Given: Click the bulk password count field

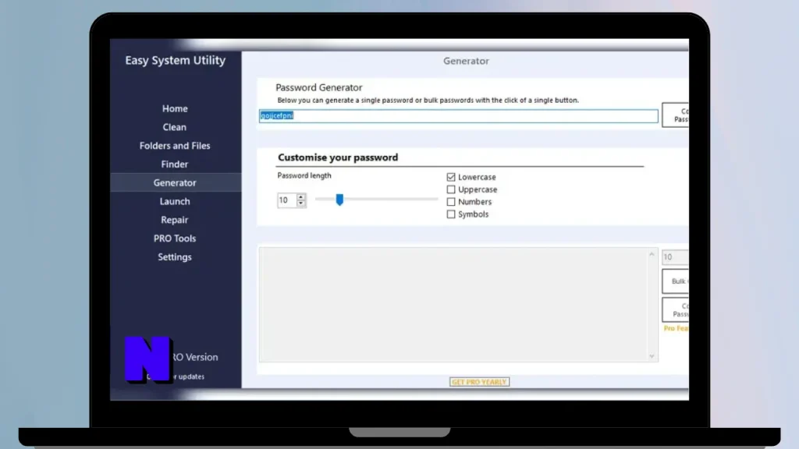Looking at the screenshot, I should pos(675,257).
